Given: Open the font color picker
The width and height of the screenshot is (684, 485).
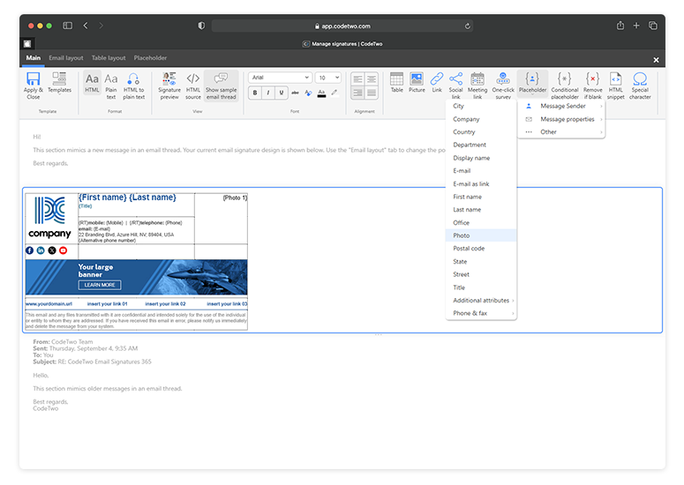Looking at the screenshot, I should click(x=321, y=93).
